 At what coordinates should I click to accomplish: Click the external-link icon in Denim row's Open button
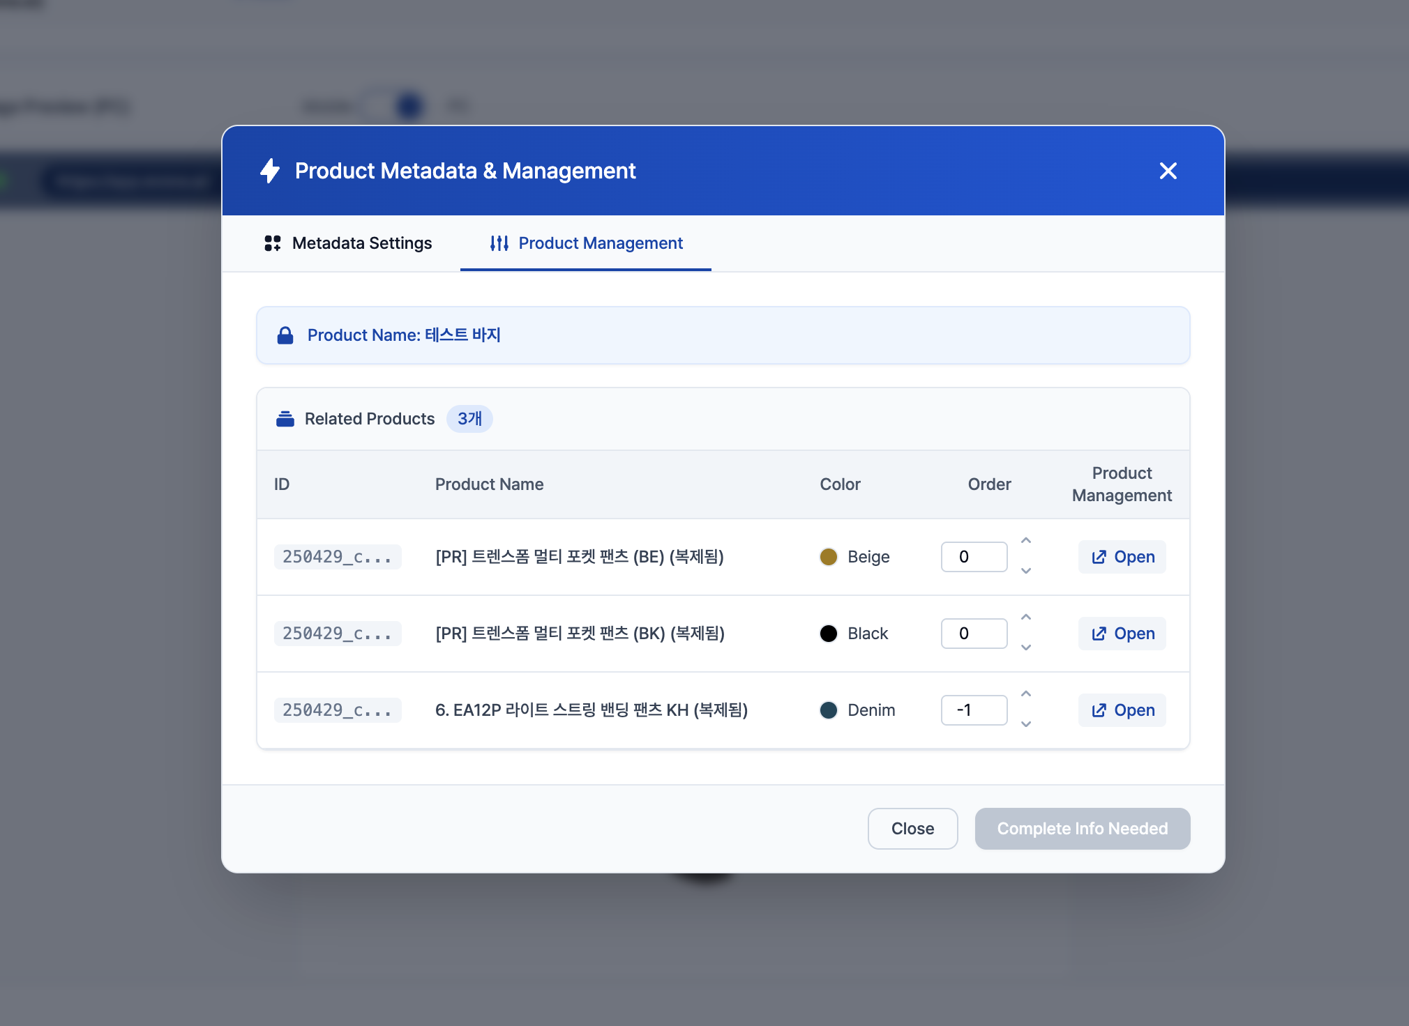pos(1099,710)
